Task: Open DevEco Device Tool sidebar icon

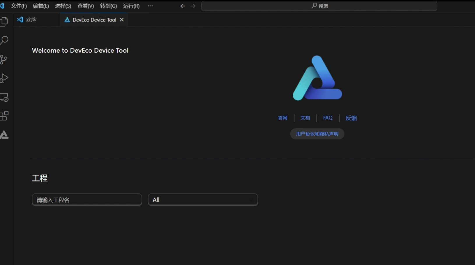Action: [4, 135]
